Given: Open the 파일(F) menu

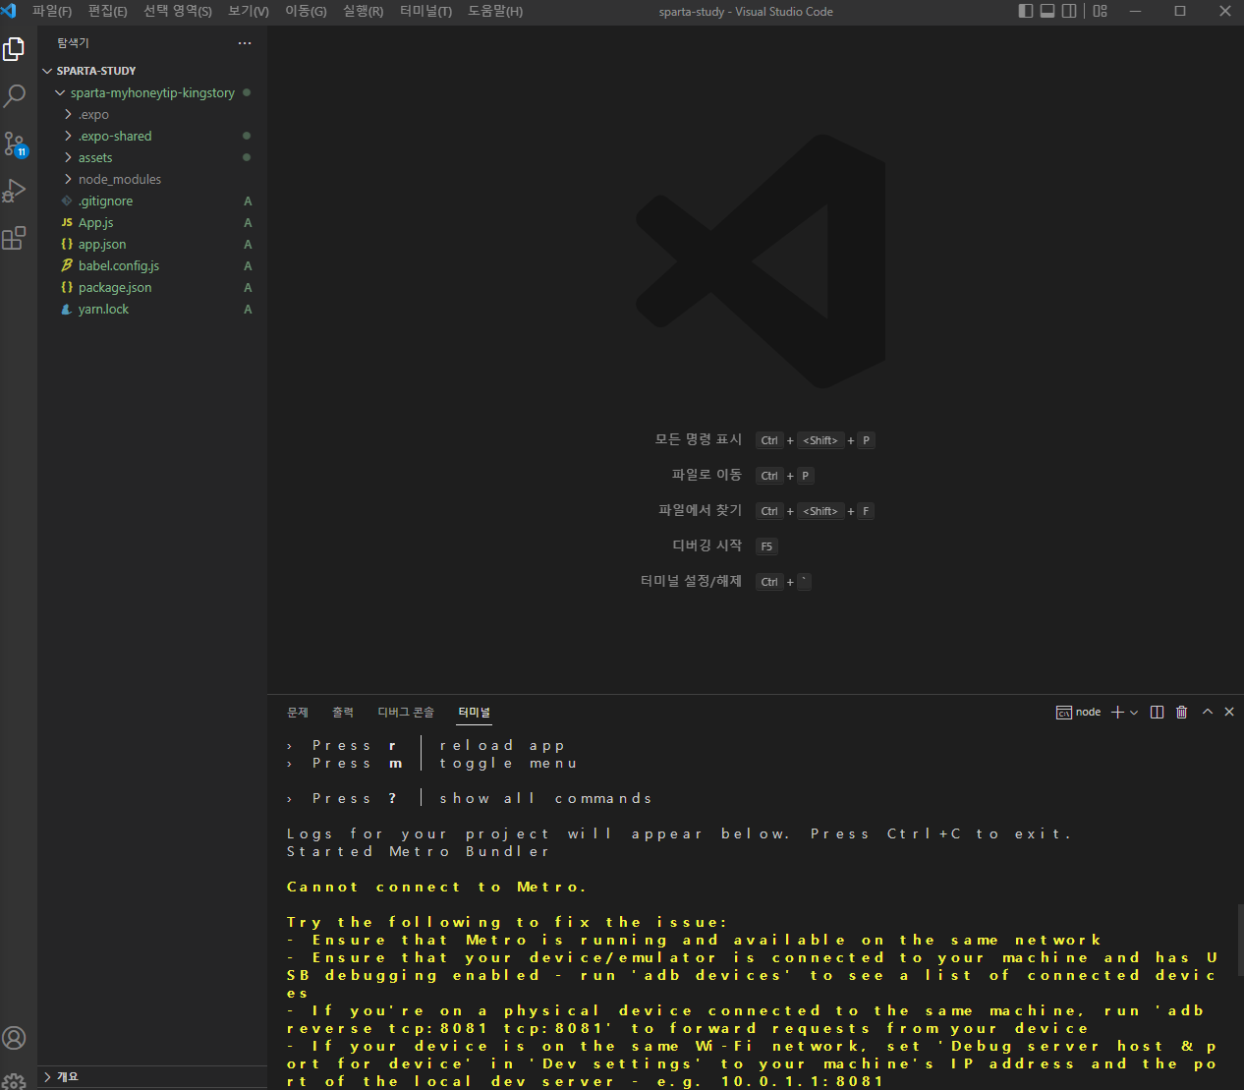Looking at the screenshot, I should 52,11.
